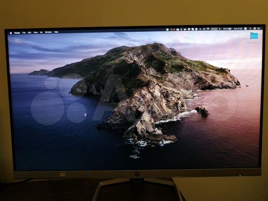This screenshot has width=268, height=201.
Task: Select the blue folder on desktop
Action: 253,36
